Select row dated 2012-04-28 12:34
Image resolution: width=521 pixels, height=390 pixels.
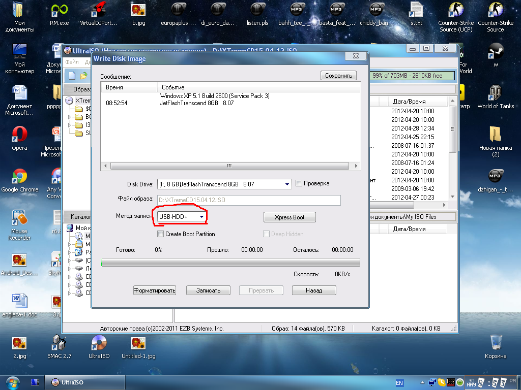click(x=413, y=128)
